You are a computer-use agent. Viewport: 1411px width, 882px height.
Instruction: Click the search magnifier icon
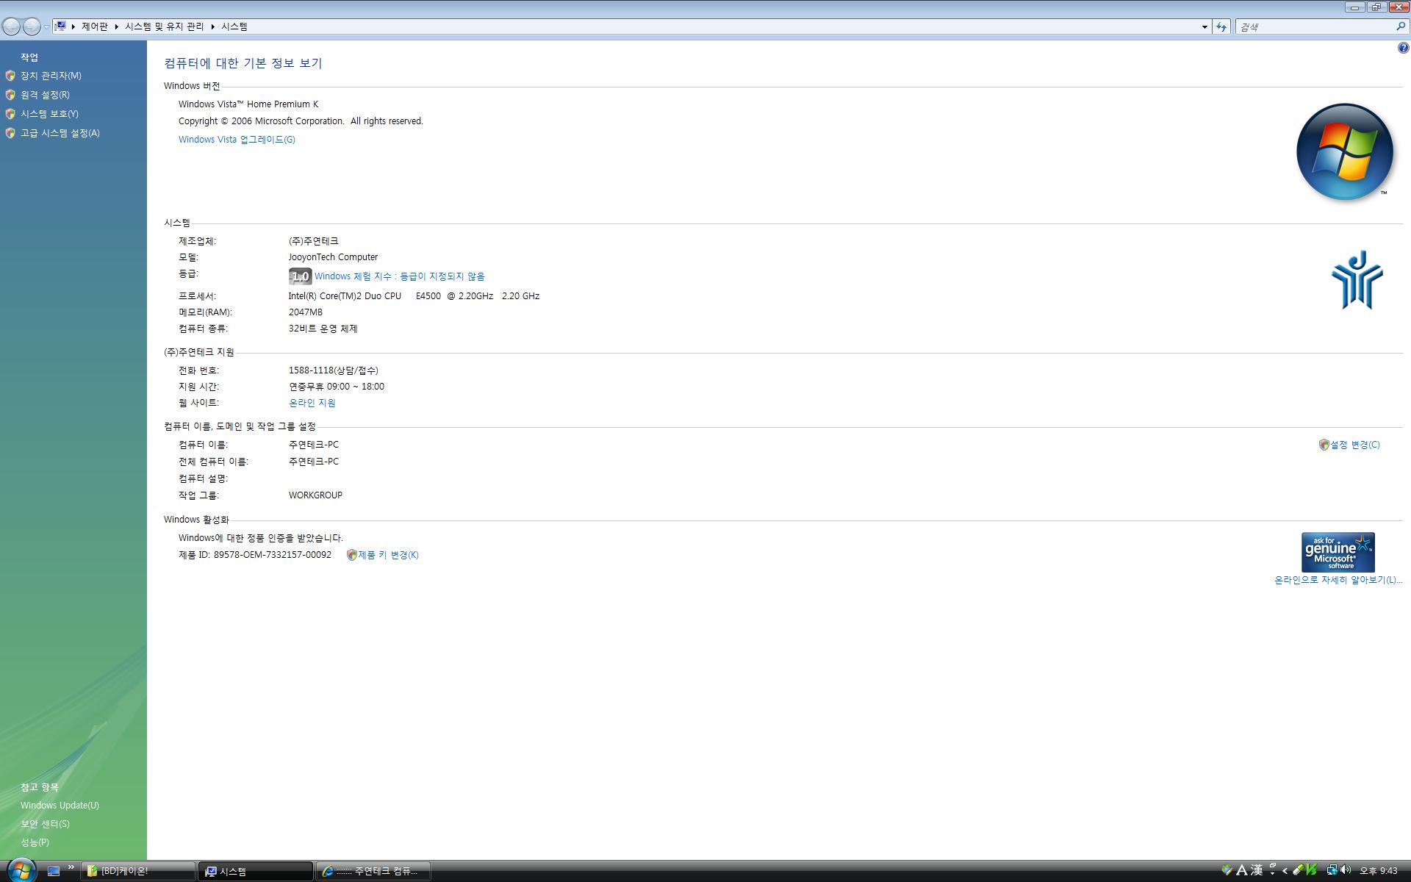click(1401, 26)
